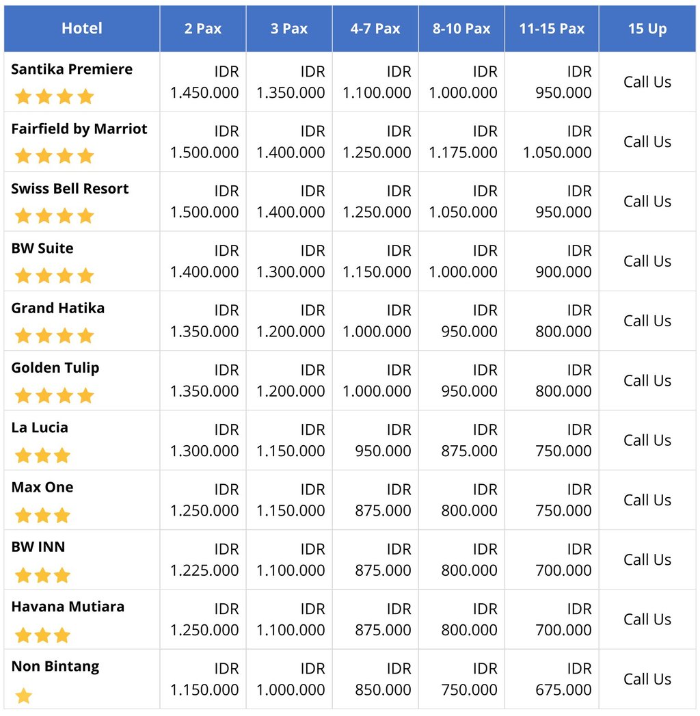The width and height of the screenshot is (700, 716).
Task: Click the 8-10 Pax column header
Action: (x=461, y=28)
